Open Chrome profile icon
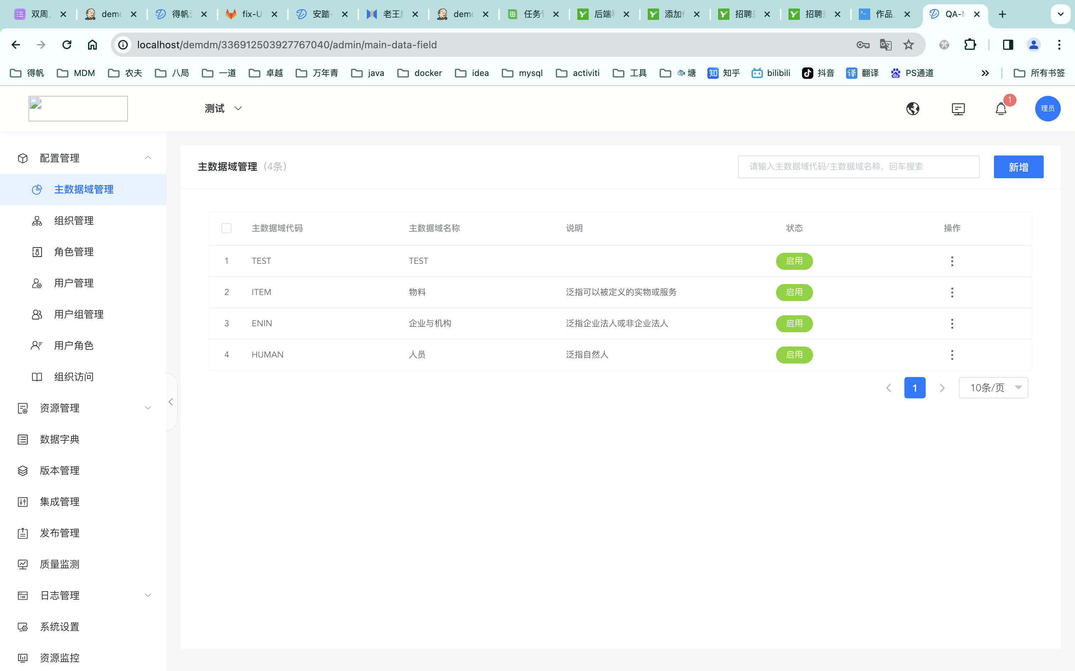The image size is (1075, 671). (x=1034, y=45)
